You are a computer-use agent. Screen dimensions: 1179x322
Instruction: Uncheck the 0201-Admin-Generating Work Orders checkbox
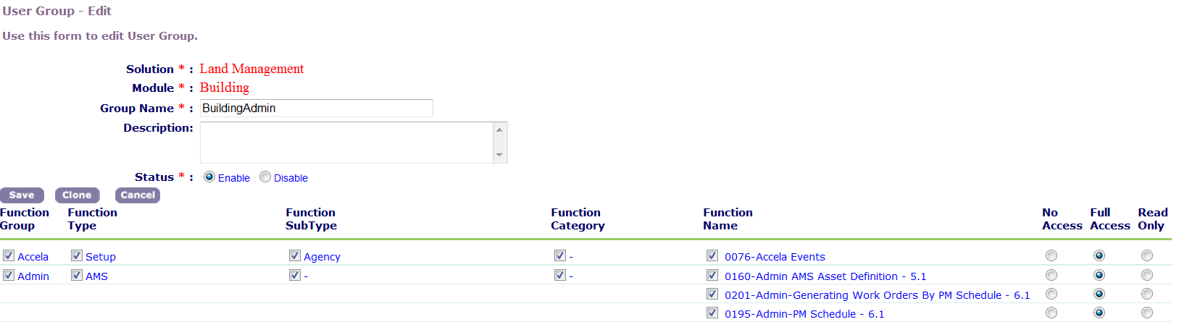712,295
